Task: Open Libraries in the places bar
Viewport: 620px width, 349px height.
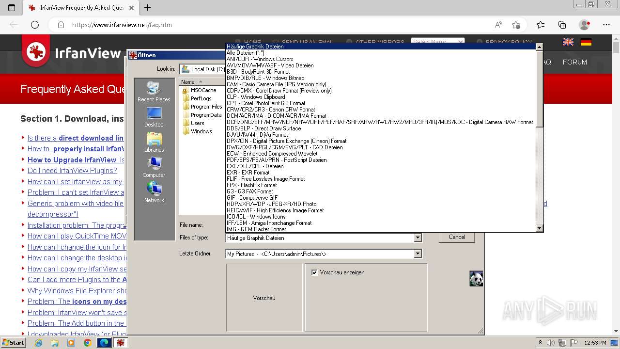Action: 154,143
